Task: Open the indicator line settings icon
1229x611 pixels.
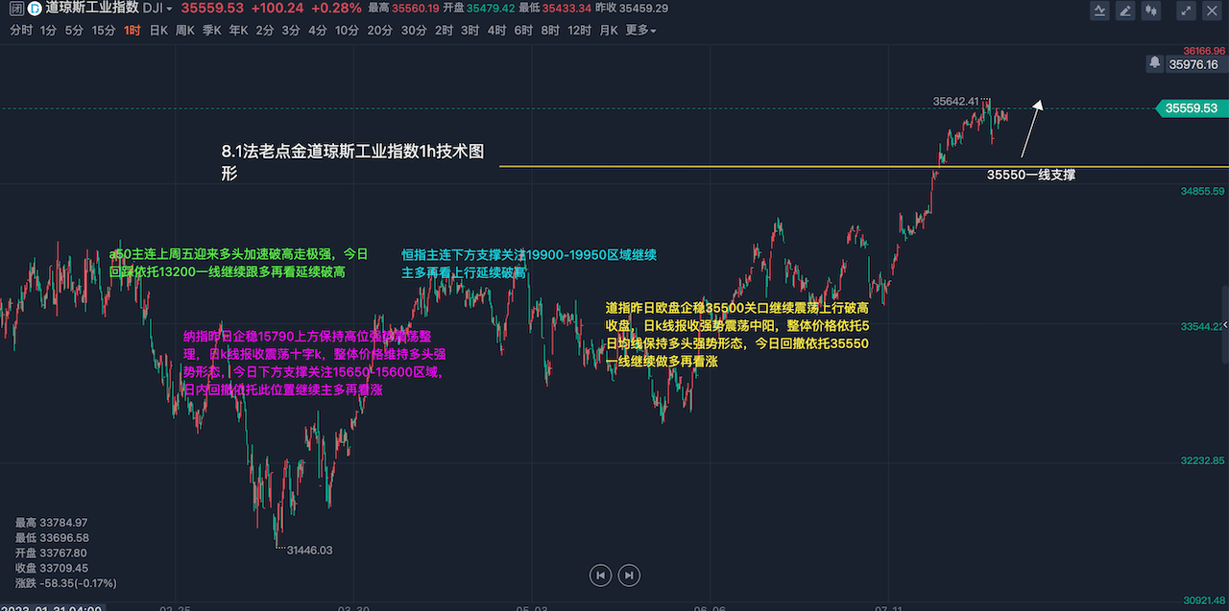Action: [x=1101, y=11]
